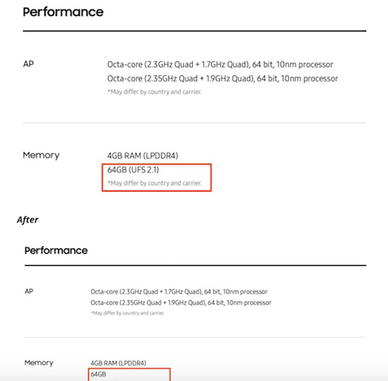Click the 2.35GHz Octa-core line in first section
The width and height of the screenshot is (388, 381).
pyautogui.click(x=222, y=79)
